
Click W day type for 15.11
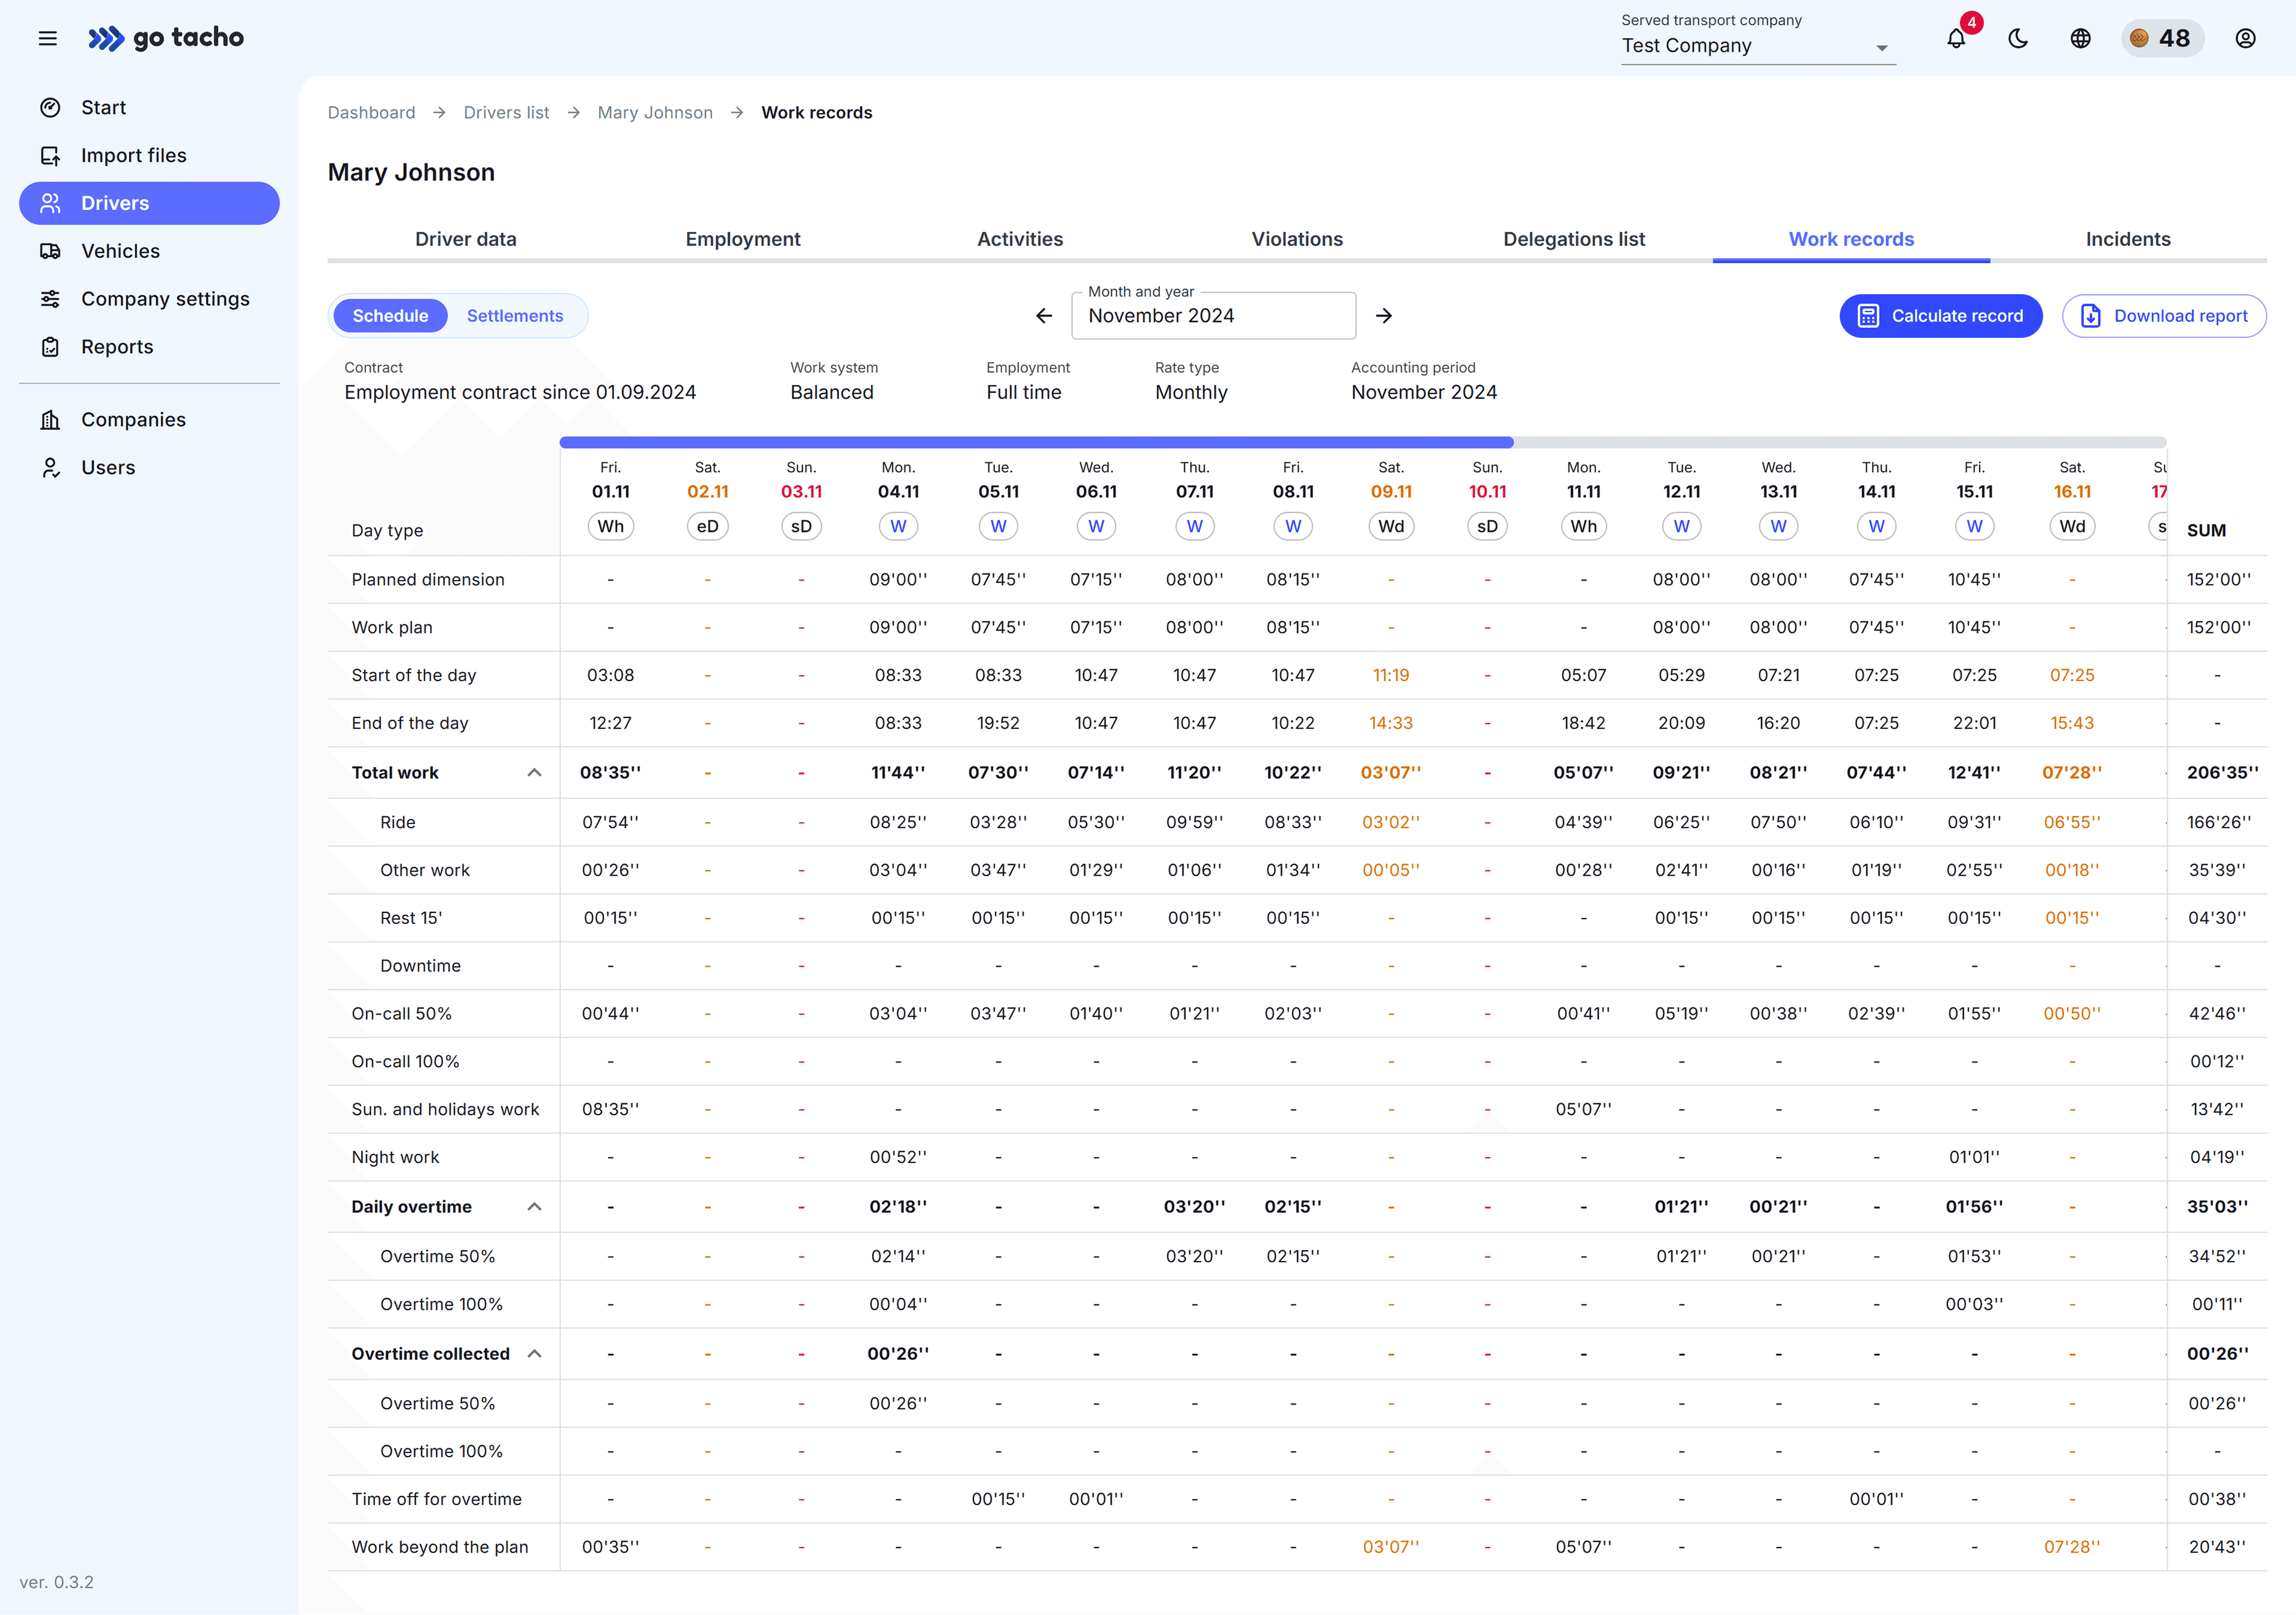tap(1974, 527)
